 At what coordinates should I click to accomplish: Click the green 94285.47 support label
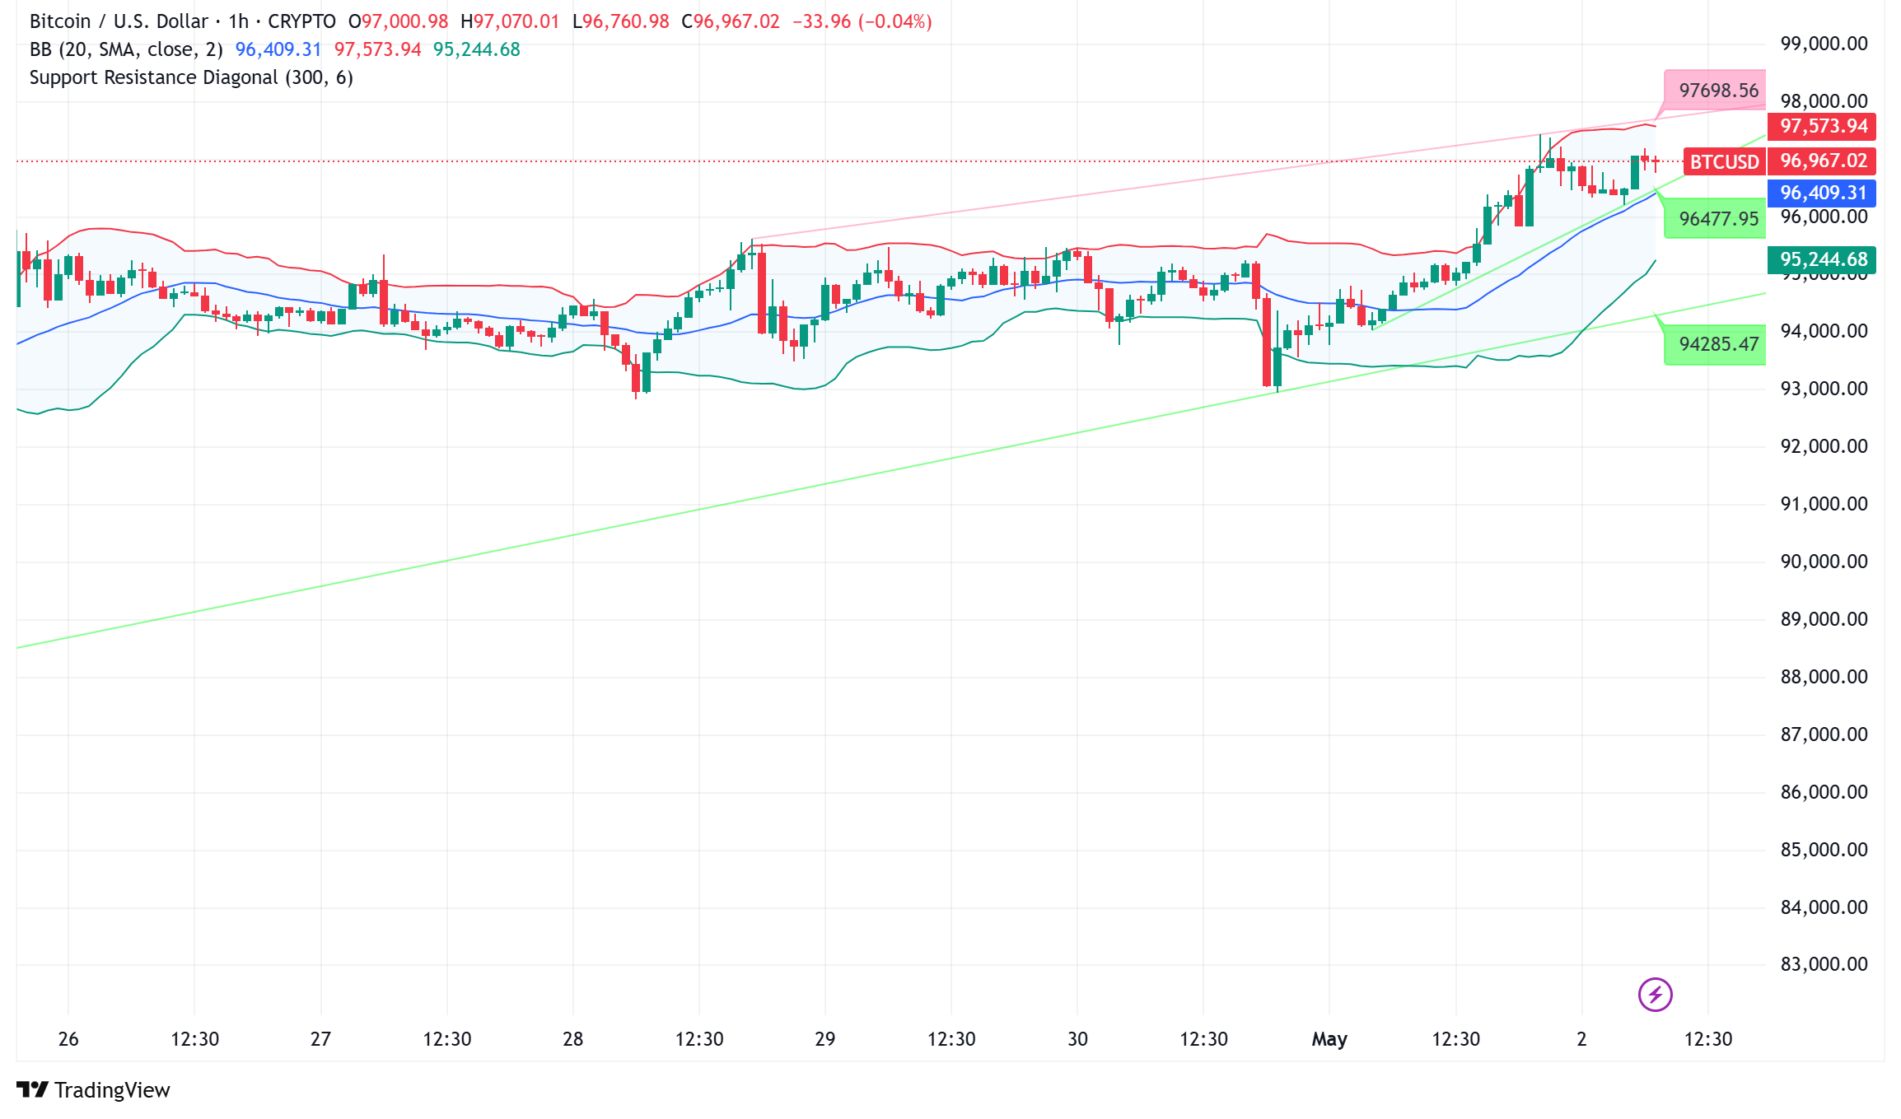[1718, 344]
